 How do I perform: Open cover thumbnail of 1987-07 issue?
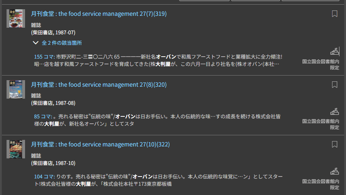[16, 18]
